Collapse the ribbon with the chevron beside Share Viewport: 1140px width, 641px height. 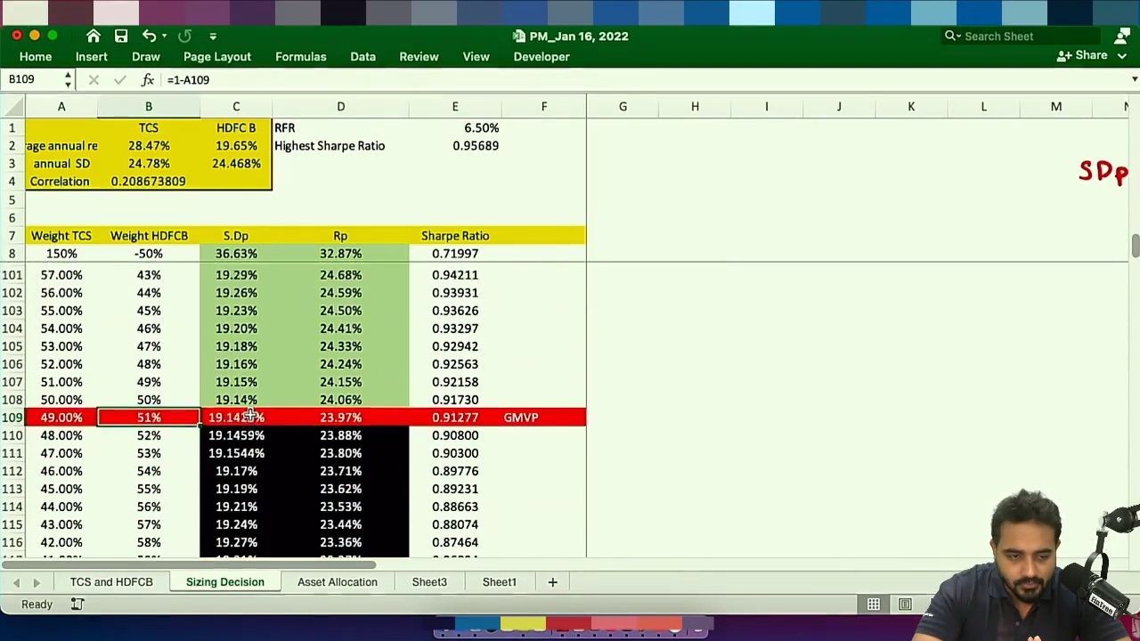click(1122, 55)
